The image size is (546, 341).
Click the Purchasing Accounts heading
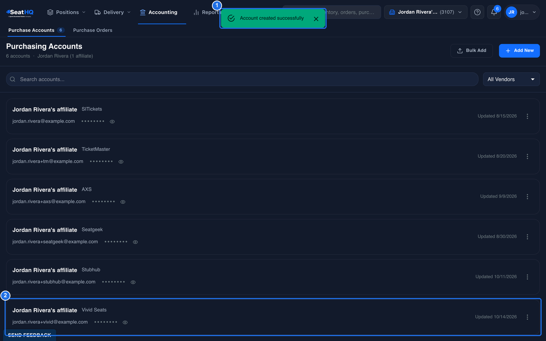pyautogui.click(x=44, y=46)
